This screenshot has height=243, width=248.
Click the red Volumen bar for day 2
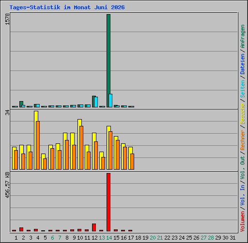[21, 229]
